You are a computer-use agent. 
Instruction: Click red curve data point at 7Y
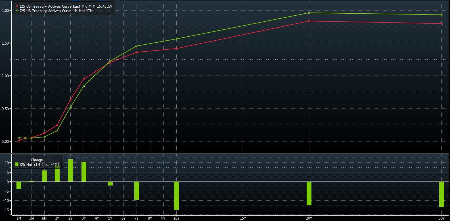(x=137, y=52)
